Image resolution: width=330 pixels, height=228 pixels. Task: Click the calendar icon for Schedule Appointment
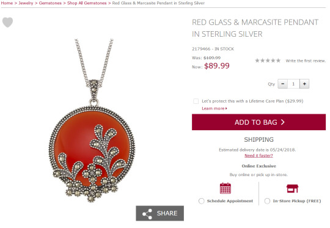pyautogui.click(x=226, y=188)
